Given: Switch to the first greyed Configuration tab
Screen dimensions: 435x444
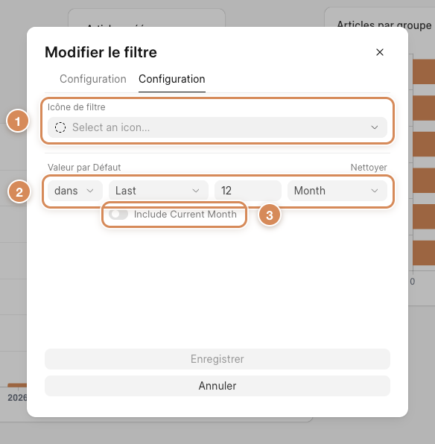Looking at the screenshot, I should tap(93, 79).
